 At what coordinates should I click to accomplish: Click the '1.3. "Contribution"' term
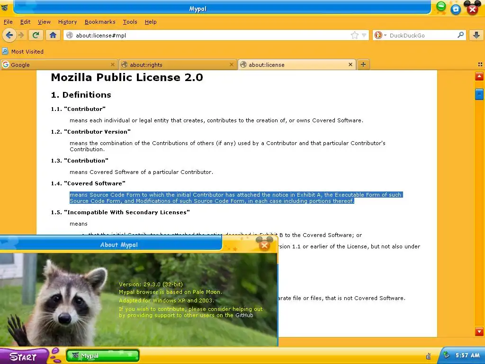pos(80,161)
